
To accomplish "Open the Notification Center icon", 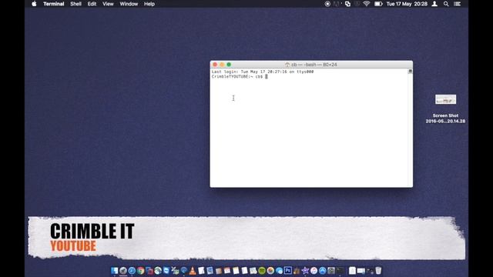I will click(457, 4).
